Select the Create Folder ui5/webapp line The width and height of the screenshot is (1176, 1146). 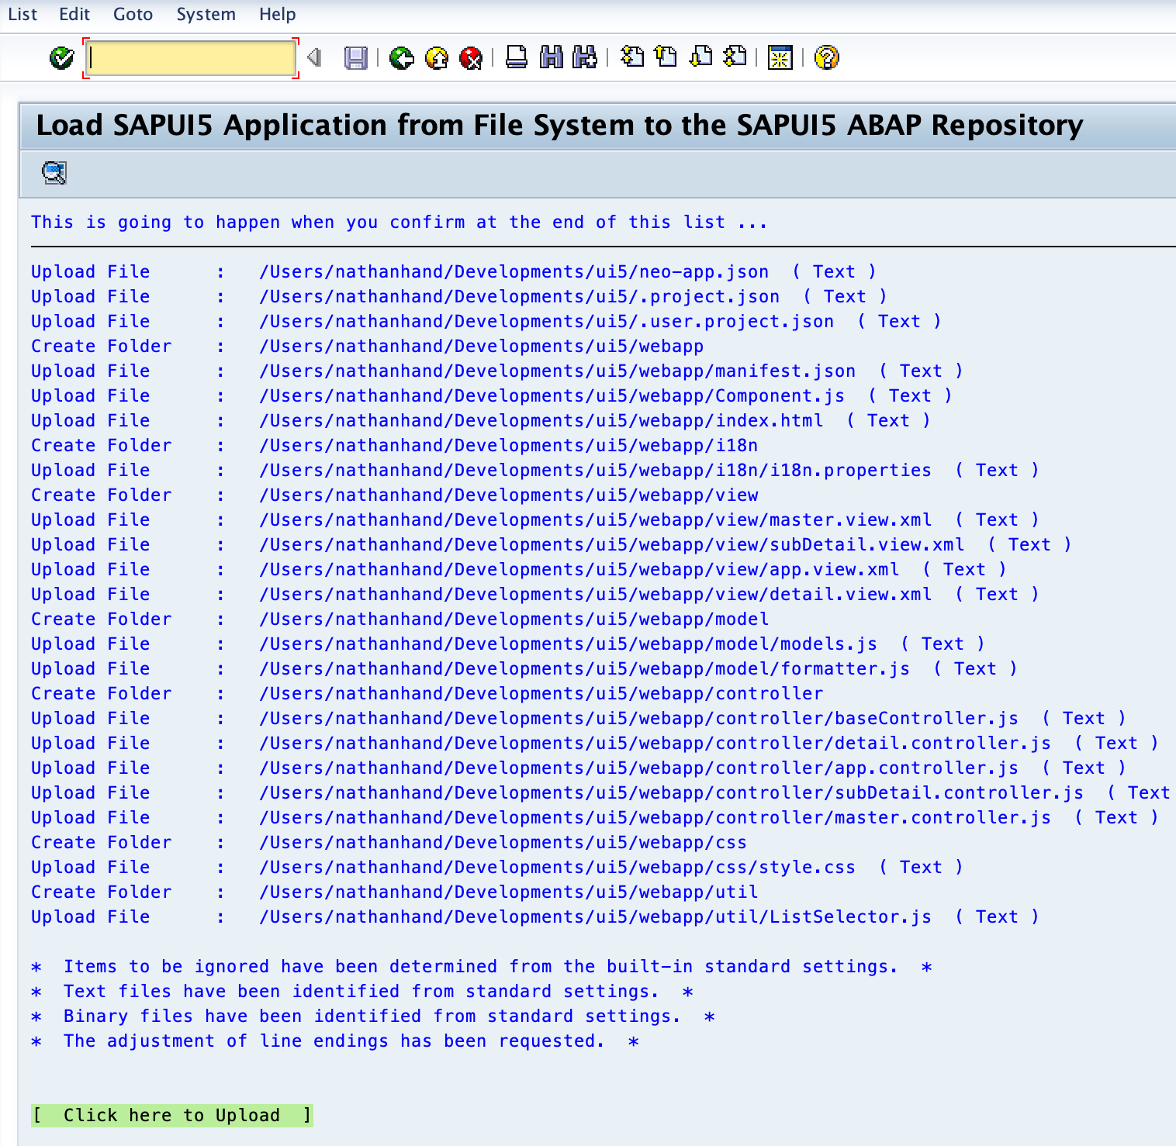[368, 346]
